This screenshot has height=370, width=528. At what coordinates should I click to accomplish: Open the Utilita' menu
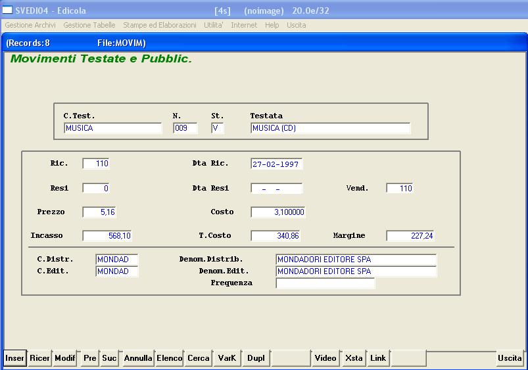pos(214,25)
